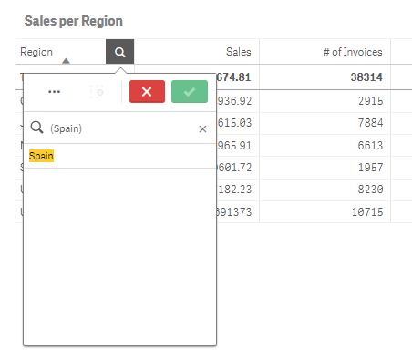Image resolution: width=412 pixels, height=359 pixels.
Task: Cancel selection with red X button
Action: pyautogui.click(x=147, y=91)
